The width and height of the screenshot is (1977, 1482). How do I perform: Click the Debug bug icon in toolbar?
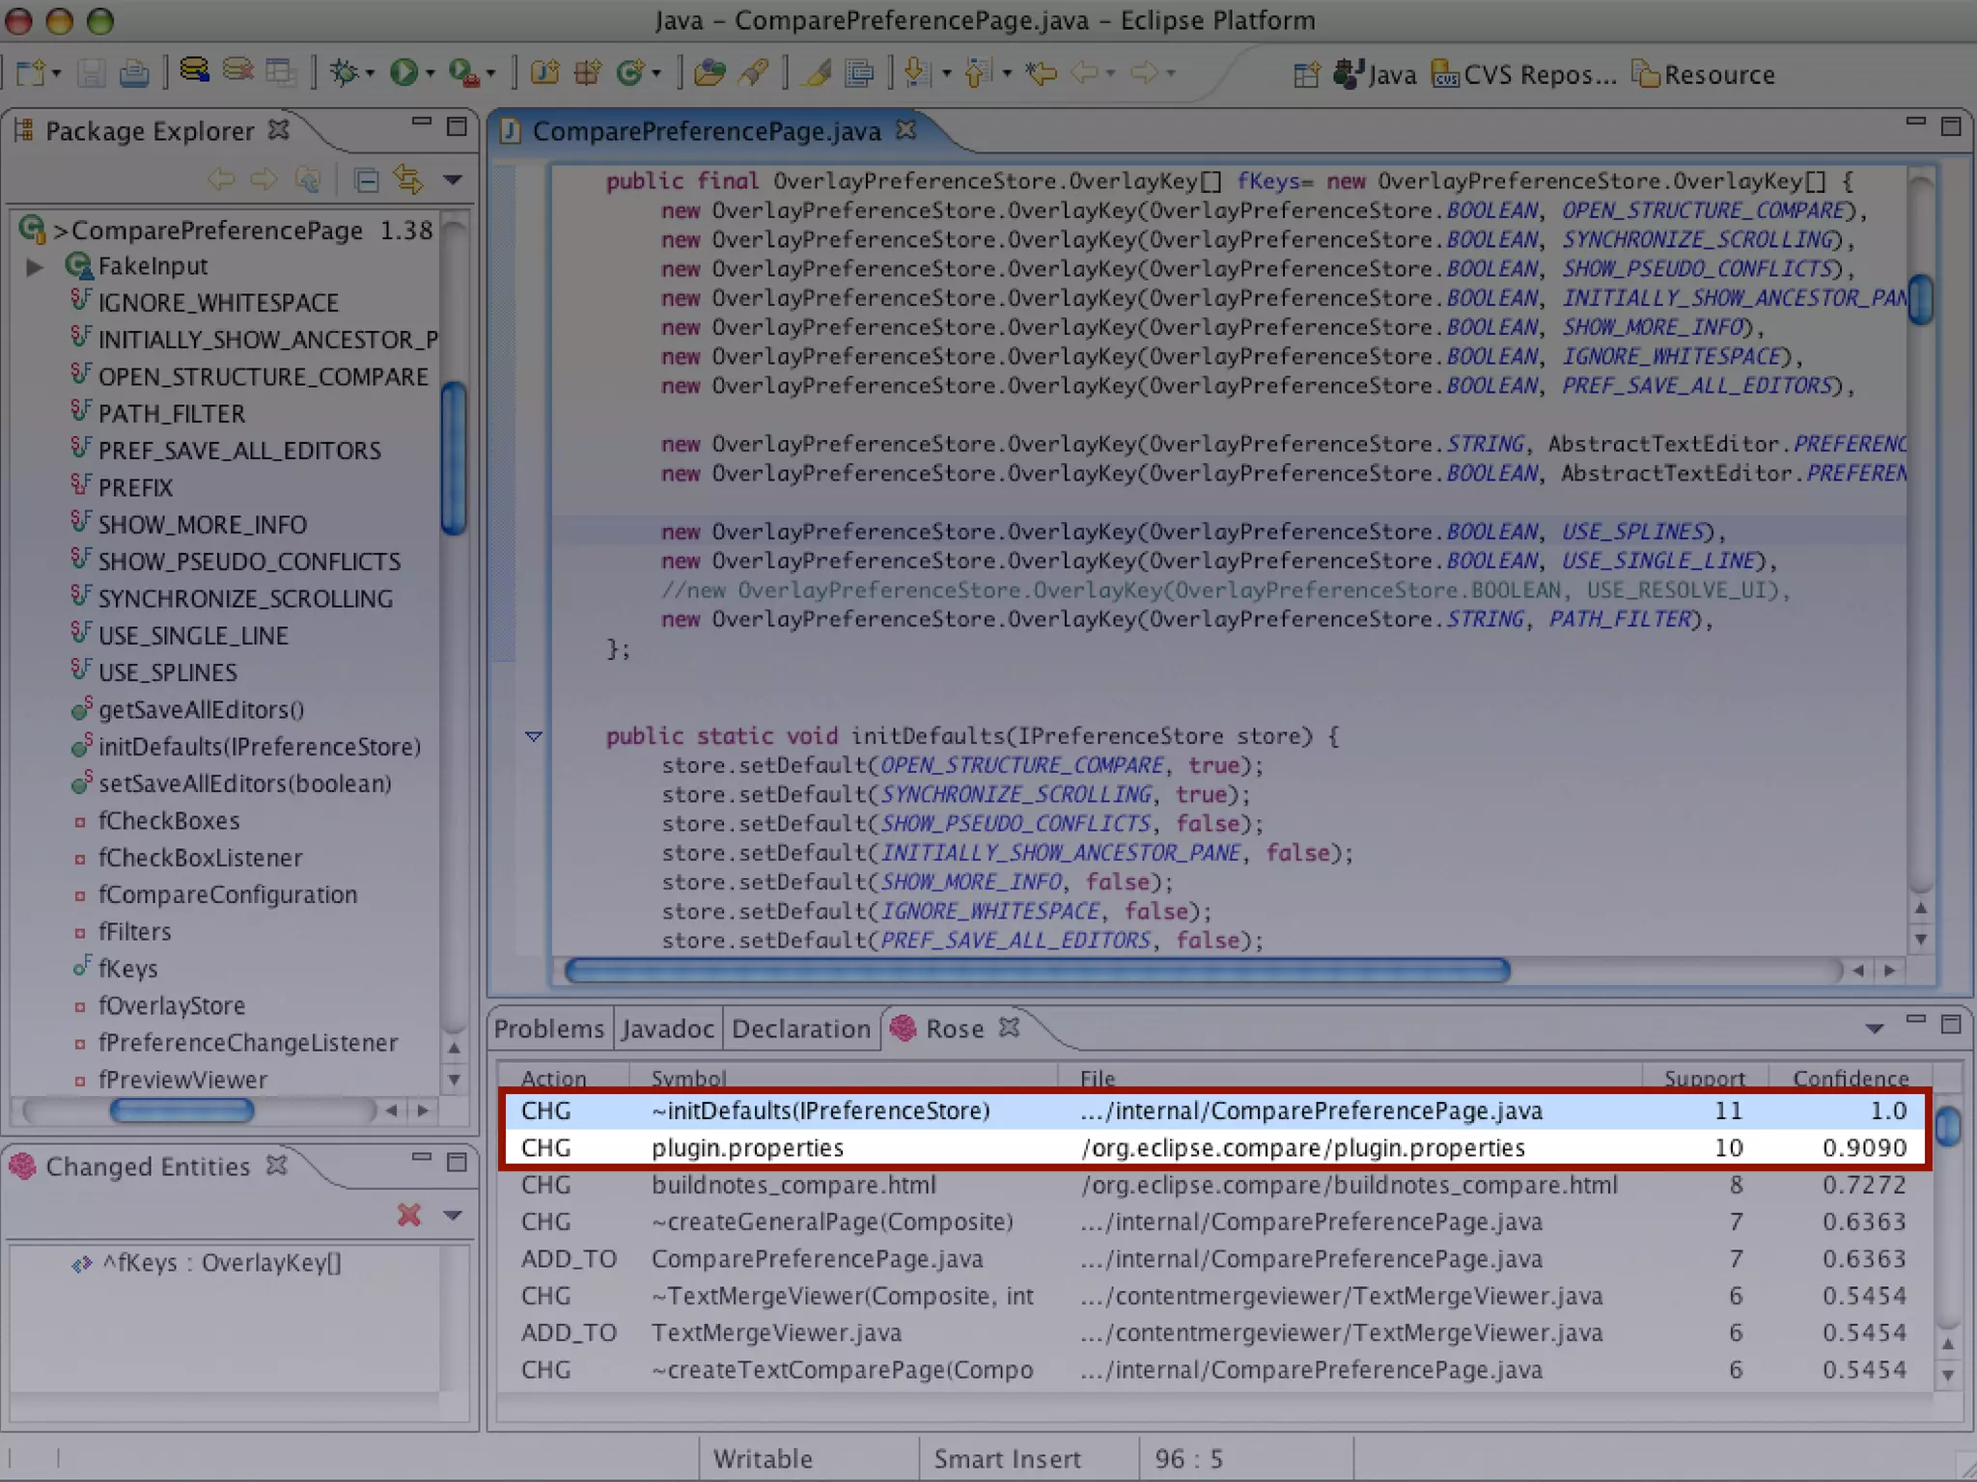345,73
